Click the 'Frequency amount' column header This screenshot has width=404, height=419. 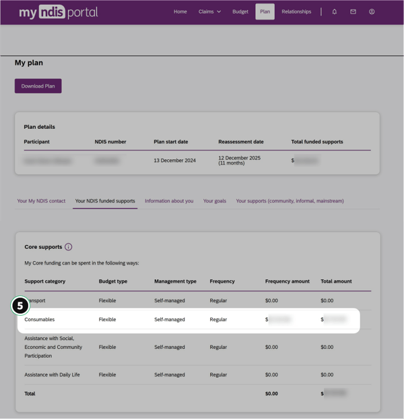point(288,281)
